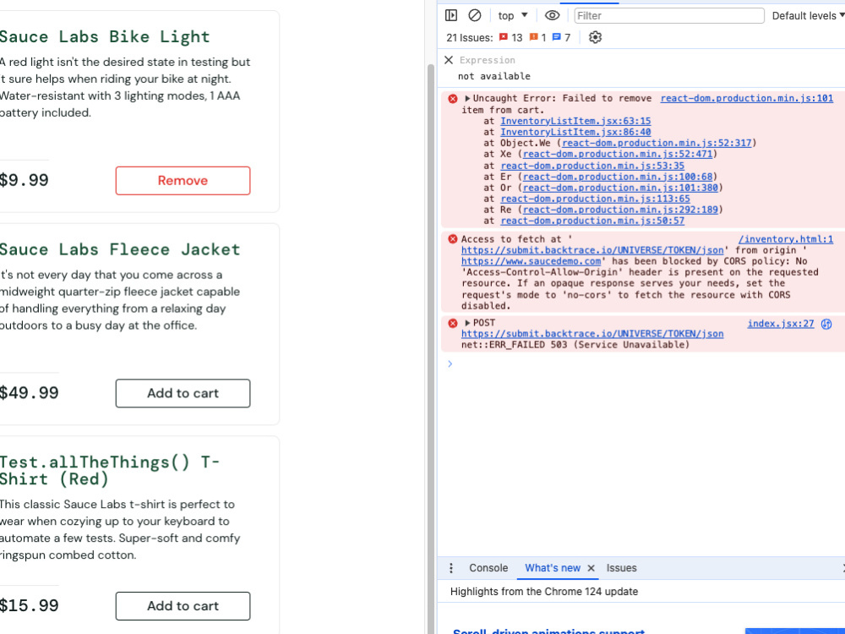The height and width of the screenshot is (634, 845).
Task: Open console settings gear icon
Action: pos(595,37)
